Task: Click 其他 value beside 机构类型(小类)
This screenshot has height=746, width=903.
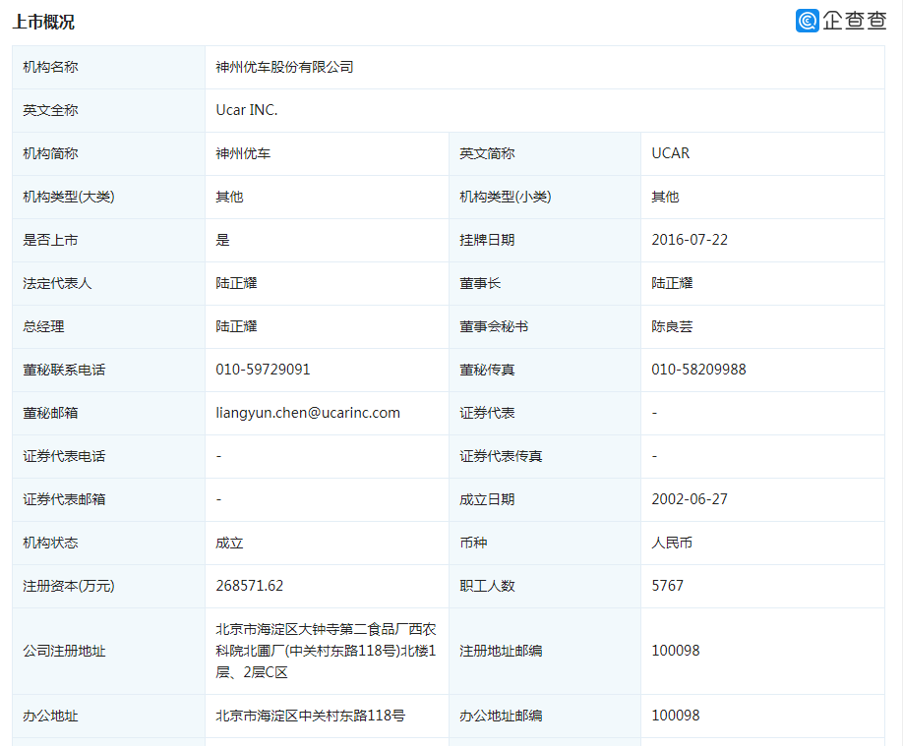Action: pyautogui.click(x=665, y=197)
